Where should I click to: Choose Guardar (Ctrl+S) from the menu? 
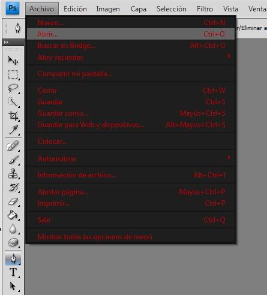coord(131,102)
